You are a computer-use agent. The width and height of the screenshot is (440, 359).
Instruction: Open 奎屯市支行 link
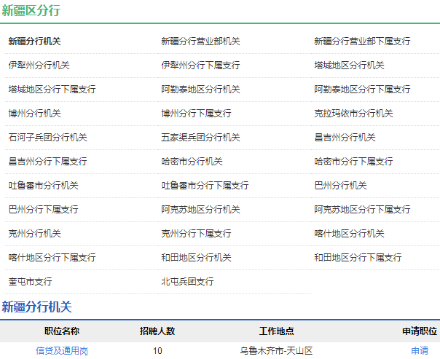pos(30,282)
